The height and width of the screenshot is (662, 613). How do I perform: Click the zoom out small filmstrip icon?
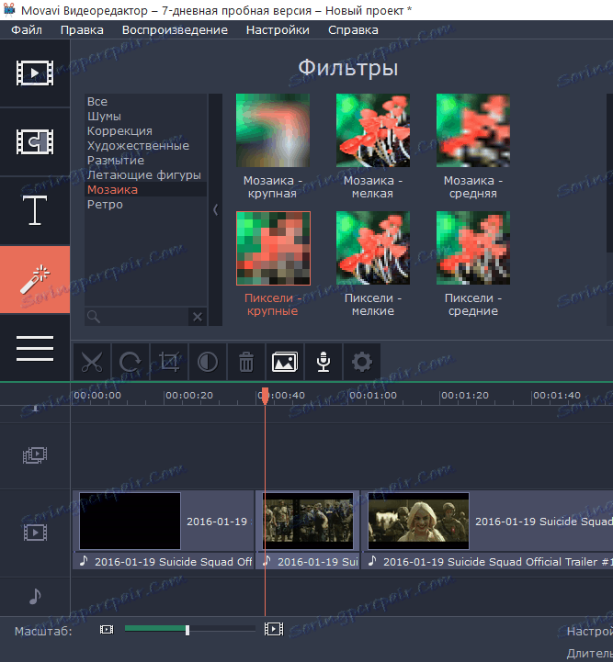[x=107, y=630]
